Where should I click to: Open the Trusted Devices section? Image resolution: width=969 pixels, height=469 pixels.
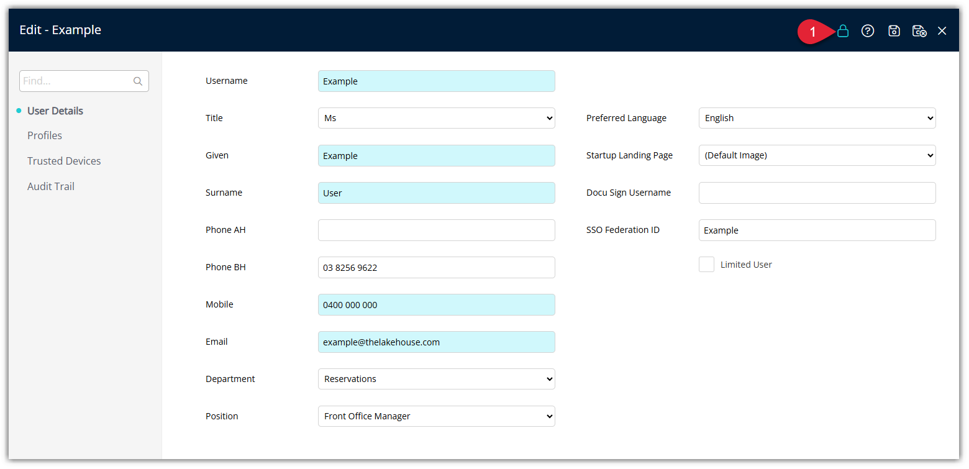tap(64, 161)
